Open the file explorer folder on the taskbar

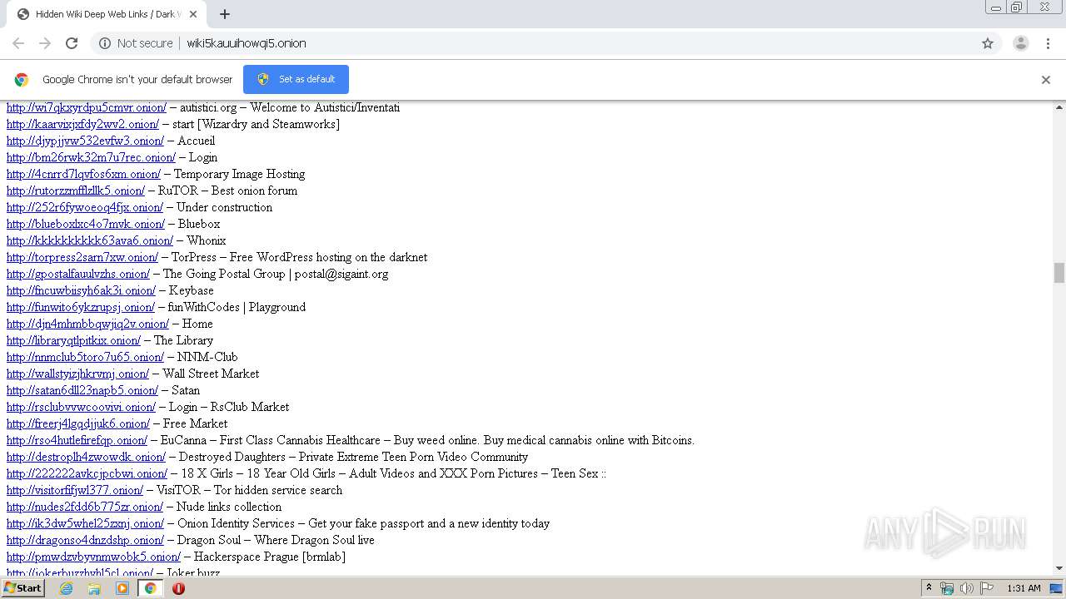(94, 588)
